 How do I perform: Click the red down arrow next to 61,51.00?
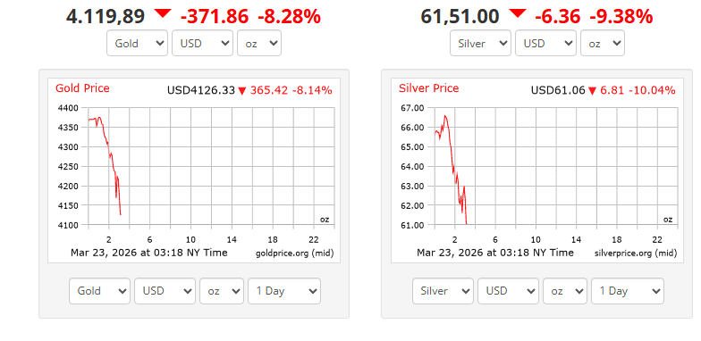(518, 13)
